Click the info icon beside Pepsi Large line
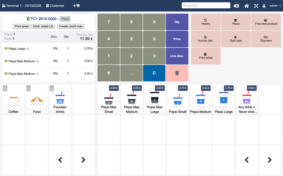The image size is (283, 176). coord(28,49)
